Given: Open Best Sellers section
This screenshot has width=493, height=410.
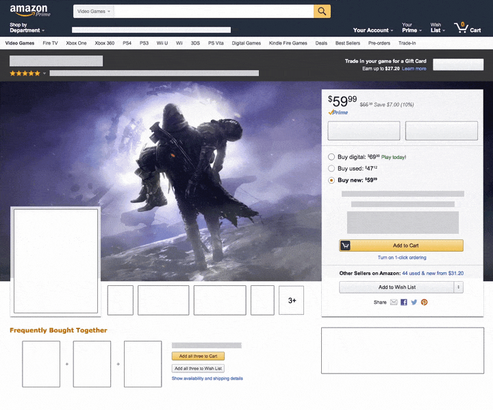Looking at the screenshot, I should (x=348, y=43).
